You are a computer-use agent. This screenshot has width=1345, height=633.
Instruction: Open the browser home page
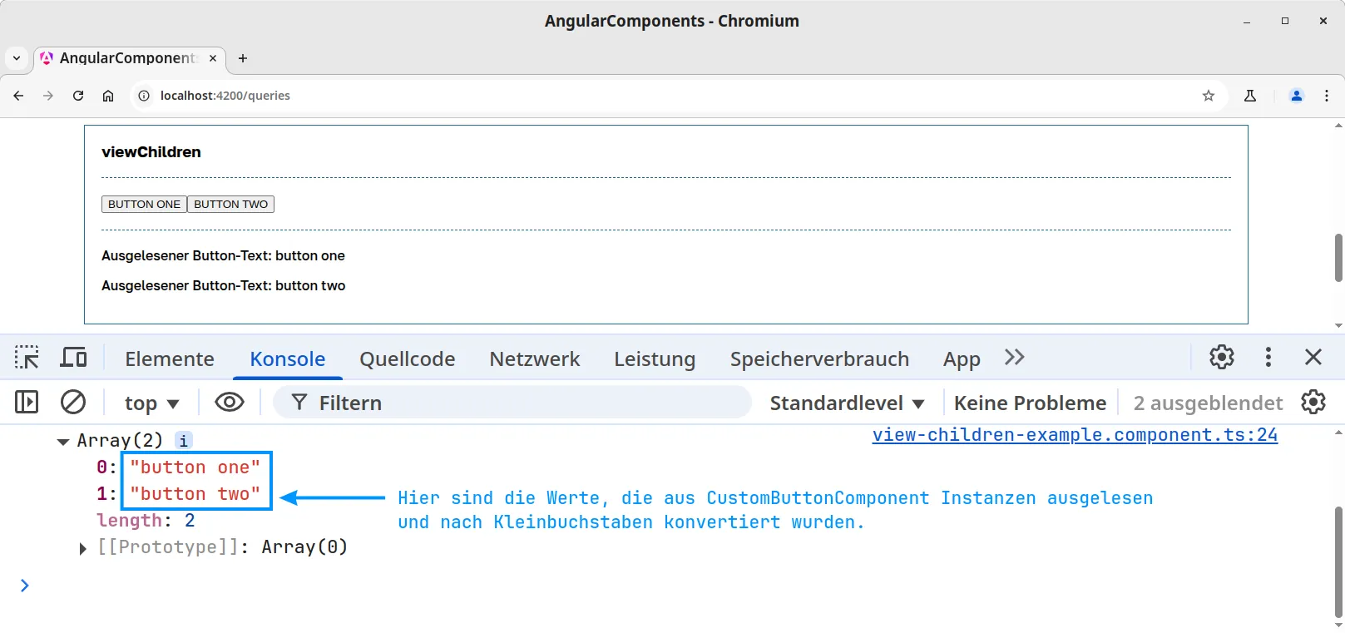[108, 96]
